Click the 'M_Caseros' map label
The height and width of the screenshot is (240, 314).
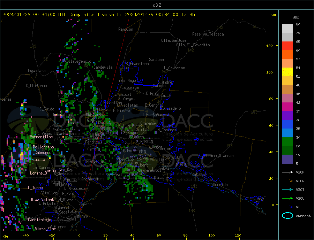[167, 130]
